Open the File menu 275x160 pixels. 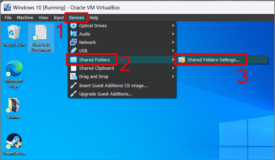coord(8,18)
